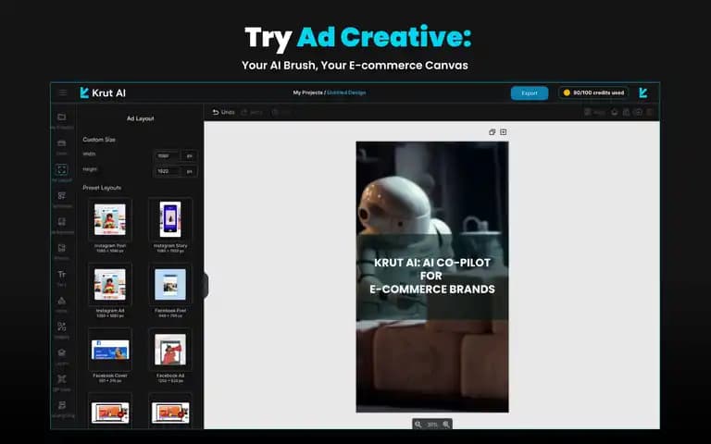Image resolution: width=711 pixels, height=444 pixels.
Task: Open the Templates sidebar icon
Action: 62,196
